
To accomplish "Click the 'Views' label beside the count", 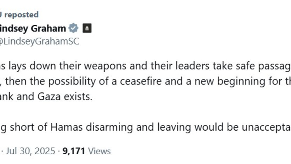I will [x=99, y=151].
